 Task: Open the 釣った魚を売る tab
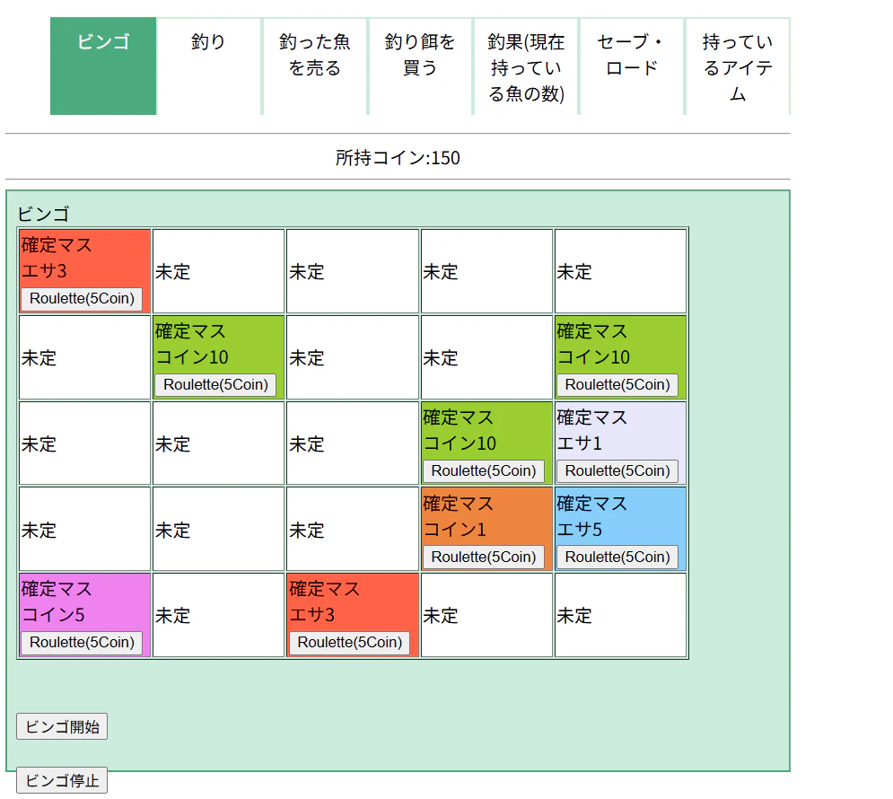click(x=314, y=52)
